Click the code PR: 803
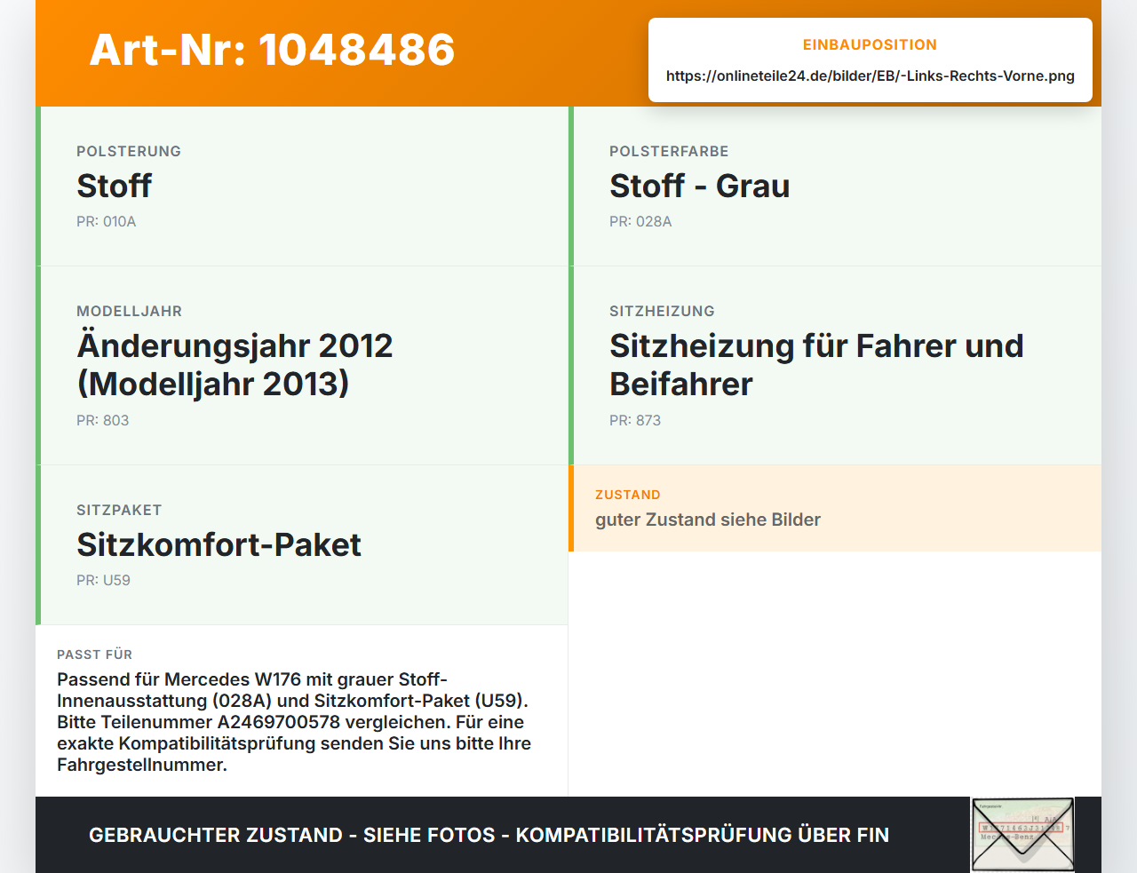 pyautogui.click(x=102, y=420)
